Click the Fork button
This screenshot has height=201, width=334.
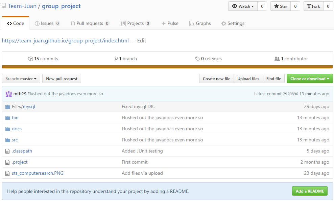pyautogui.click(x=314, y=6)
